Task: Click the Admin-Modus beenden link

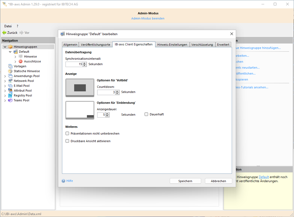Action: pos(148,18)
